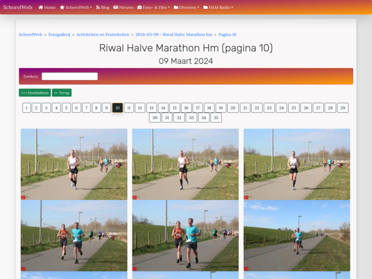Go to gallery page 9
The height and width of the screenshot is (279, 372).
[x=106, y=108]
